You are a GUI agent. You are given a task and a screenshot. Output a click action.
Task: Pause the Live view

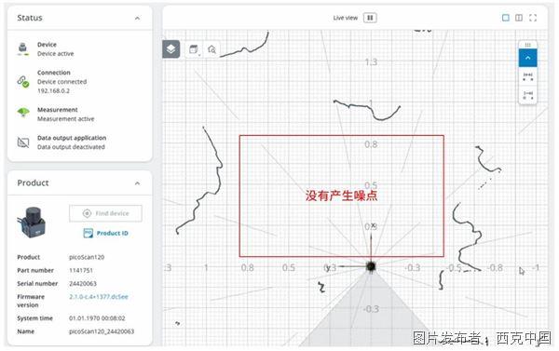[x=370, y=18]
